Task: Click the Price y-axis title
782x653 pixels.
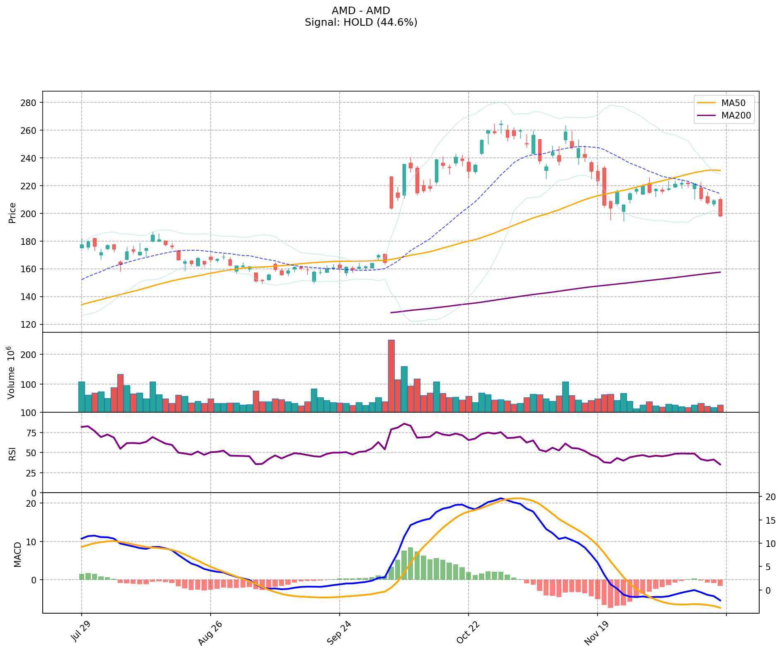Action: point(12,213)
